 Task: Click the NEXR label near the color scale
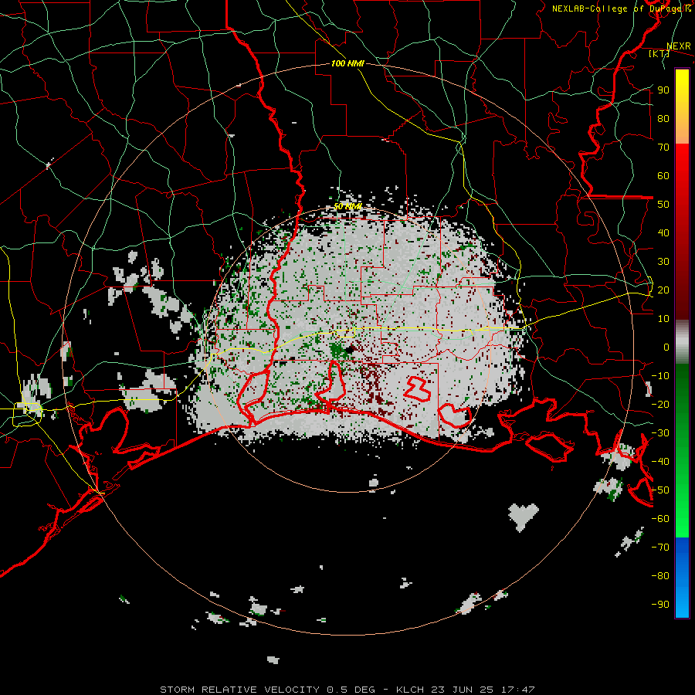(x=679, y=46)
